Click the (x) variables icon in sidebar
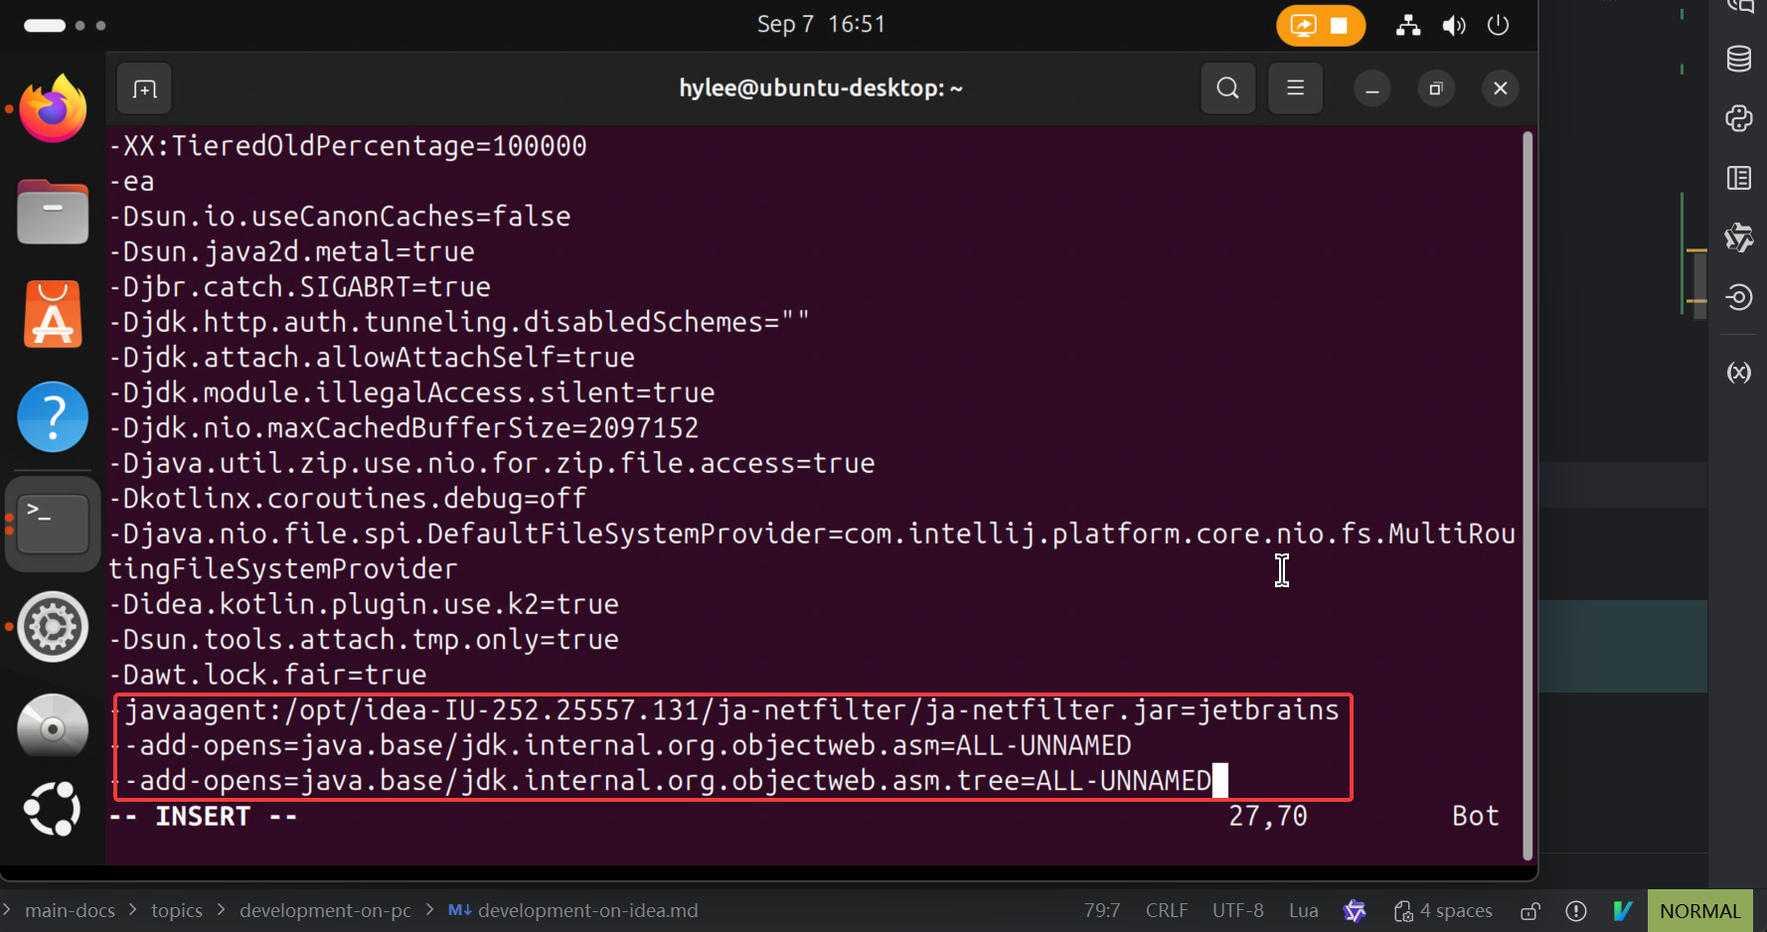This screenshot has width=1767, height=932. [x=1738, y=373]
